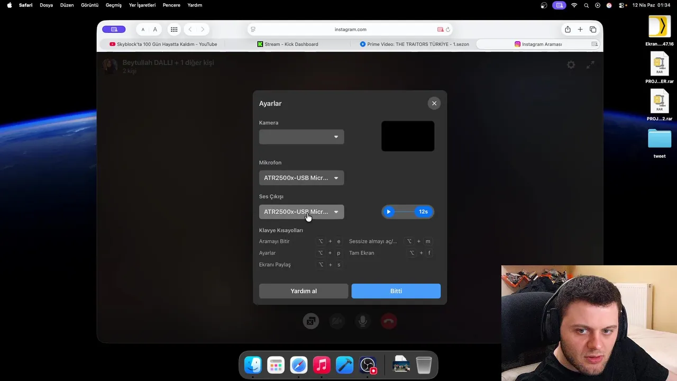Click the camera preview thumbnail

point(408,136)
